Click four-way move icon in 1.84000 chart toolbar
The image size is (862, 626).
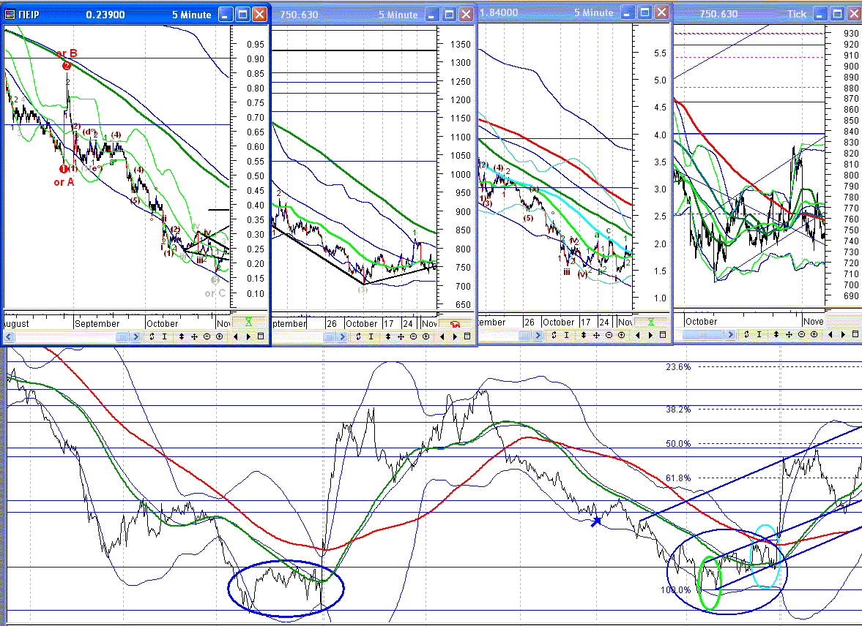tap(596, 334)
